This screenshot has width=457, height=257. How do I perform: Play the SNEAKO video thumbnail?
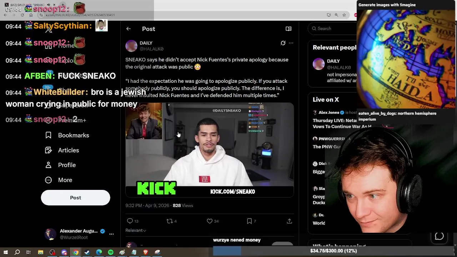[210, 150]
